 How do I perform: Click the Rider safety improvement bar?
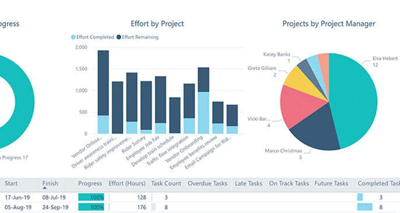pyautogui.click(x=131, y=103)
